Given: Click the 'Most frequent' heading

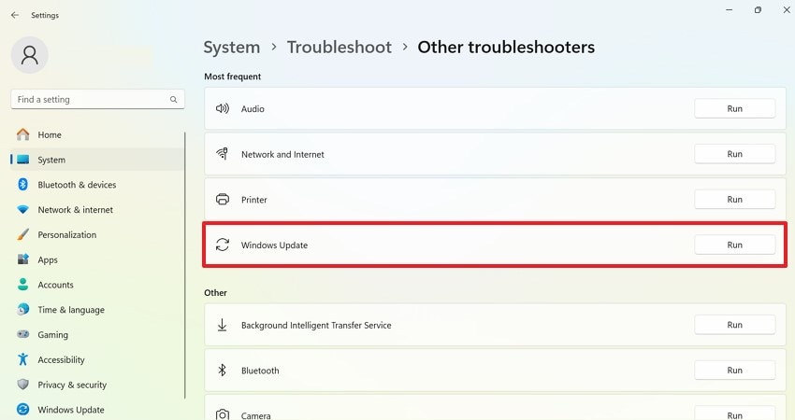Looking at the screenshot, I should [232, 77].
